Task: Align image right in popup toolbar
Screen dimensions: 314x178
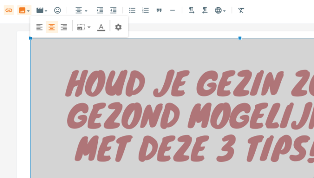Action: (x=64, y=27)
